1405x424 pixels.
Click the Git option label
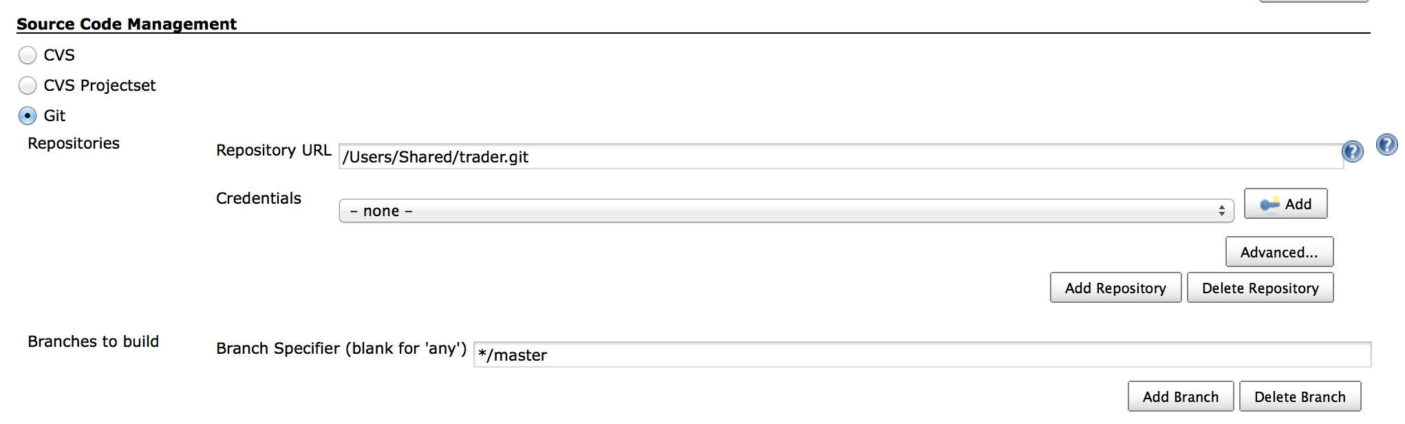click(54, 116)
